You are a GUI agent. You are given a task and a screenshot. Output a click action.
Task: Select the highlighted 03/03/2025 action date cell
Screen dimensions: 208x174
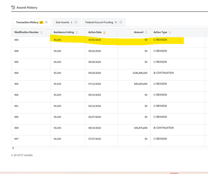point(95,40)
